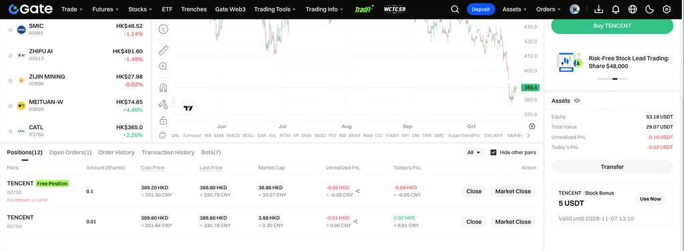Add the BOLL indicator

point(248,135)
